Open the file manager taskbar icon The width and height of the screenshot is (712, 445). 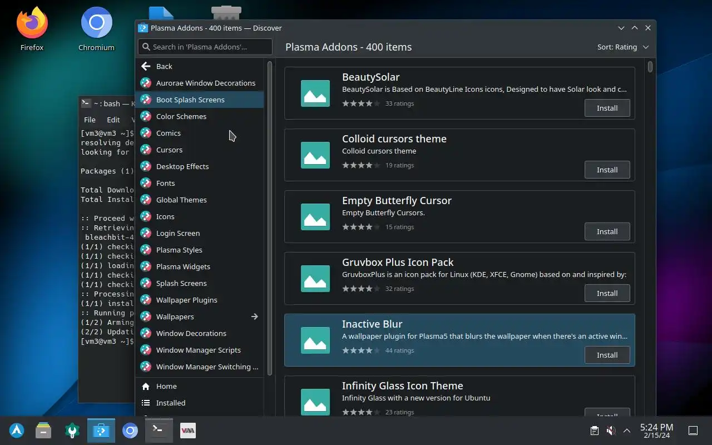pos(43,431)
